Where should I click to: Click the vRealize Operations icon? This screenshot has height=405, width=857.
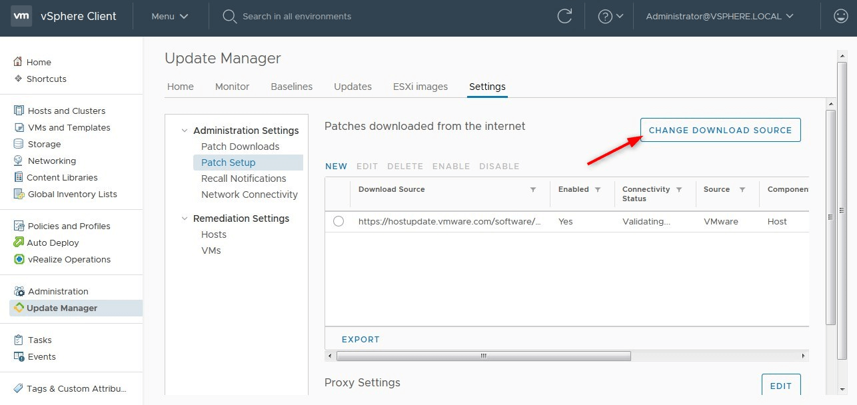click(19, 259)
